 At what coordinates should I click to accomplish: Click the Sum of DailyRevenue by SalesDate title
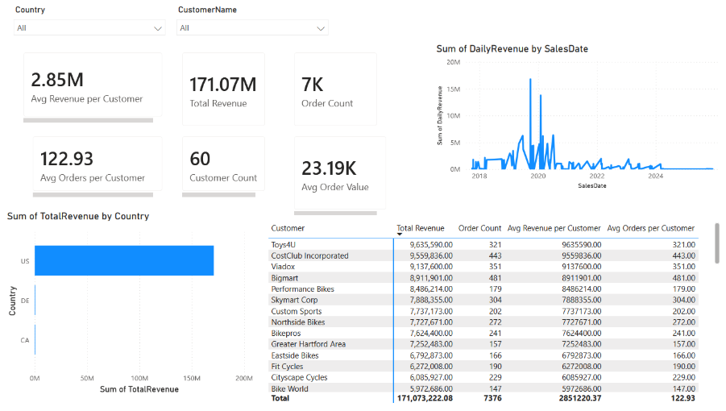tap(512, 48)
